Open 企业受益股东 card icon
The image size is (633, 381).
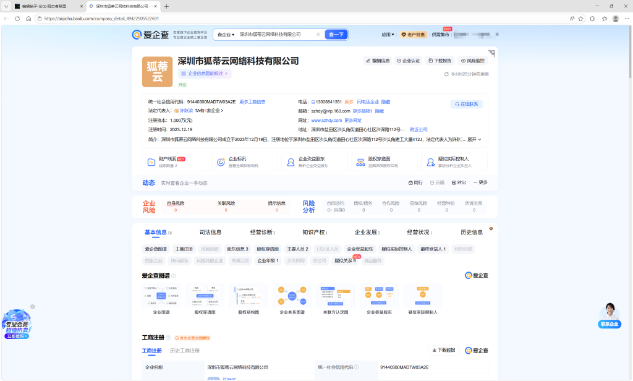click(291, 163)
